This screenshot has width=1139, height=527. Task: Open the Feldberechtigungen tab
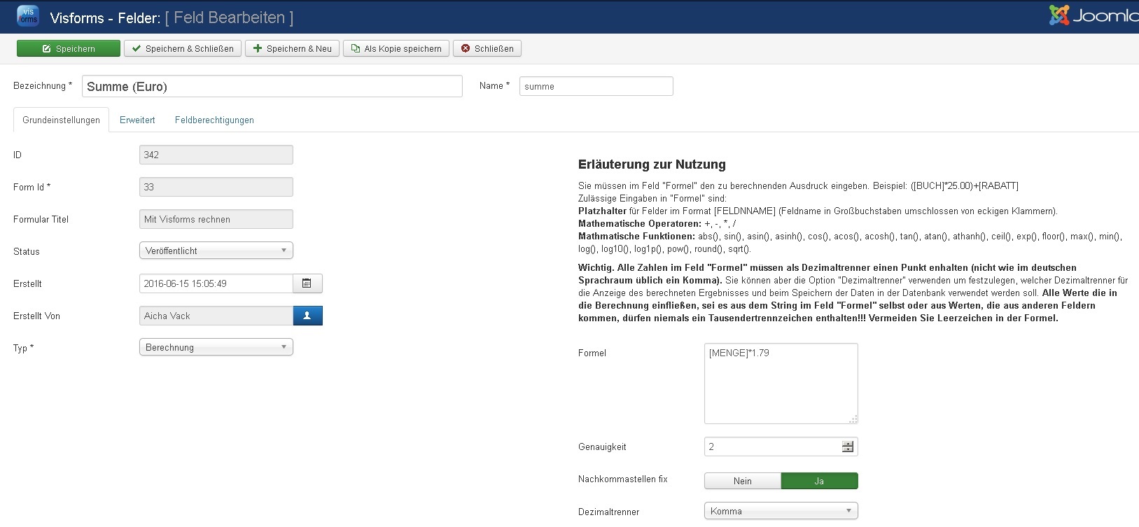[x=214, y=120]
